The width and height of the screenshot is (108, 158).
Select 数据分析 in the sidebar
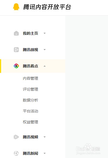pos(30,100)
